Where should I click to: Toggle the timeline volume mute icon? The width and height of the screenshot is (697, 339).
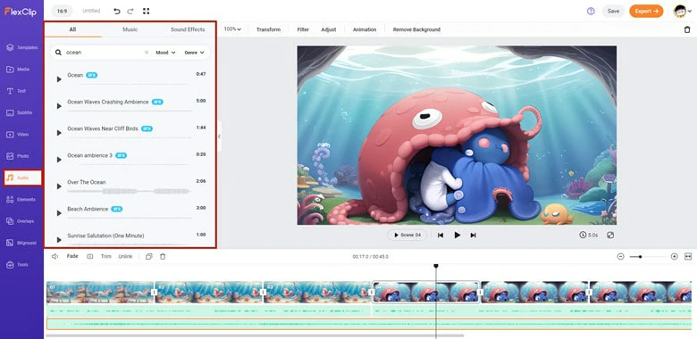click(x=55, y=256)
